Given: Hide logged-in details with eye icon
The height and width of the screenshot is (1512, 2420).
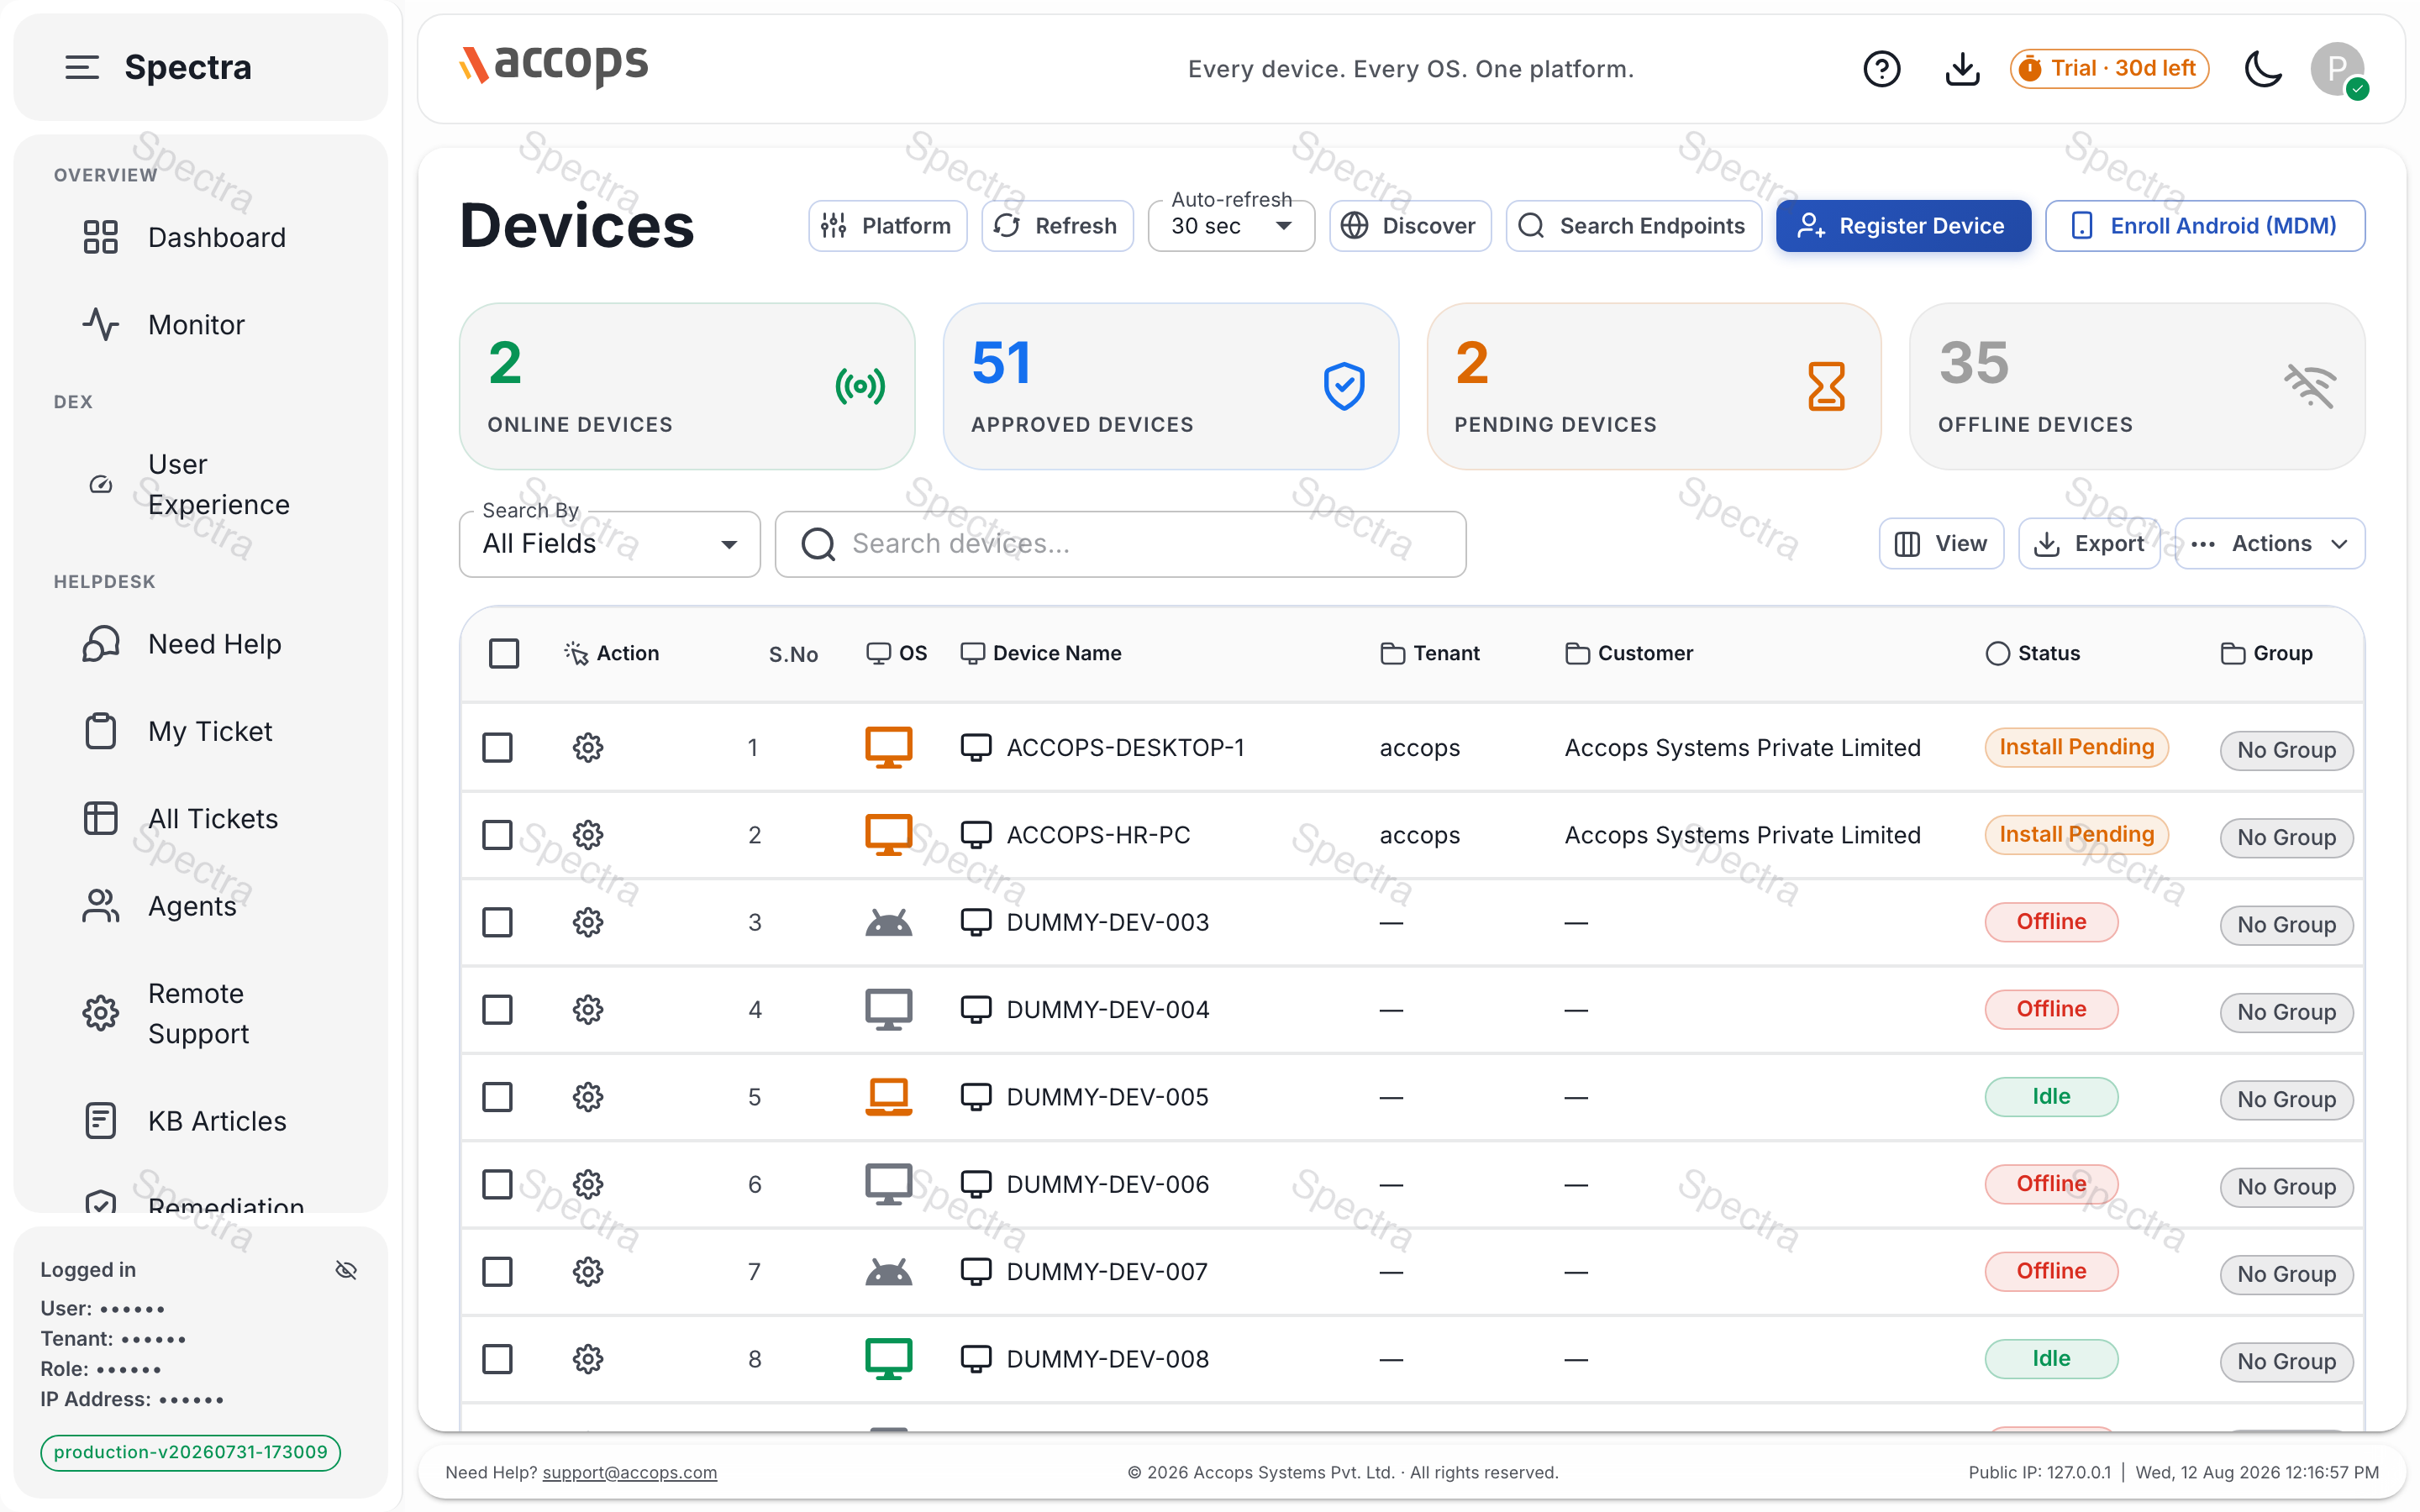Looking at the screenshot, I should (346, 1269).
